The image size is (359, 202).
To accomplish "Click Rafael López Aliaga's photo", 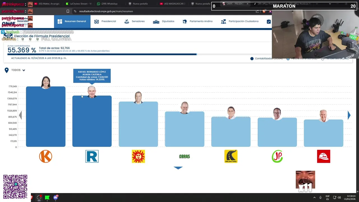I will [x=92, y=92].
